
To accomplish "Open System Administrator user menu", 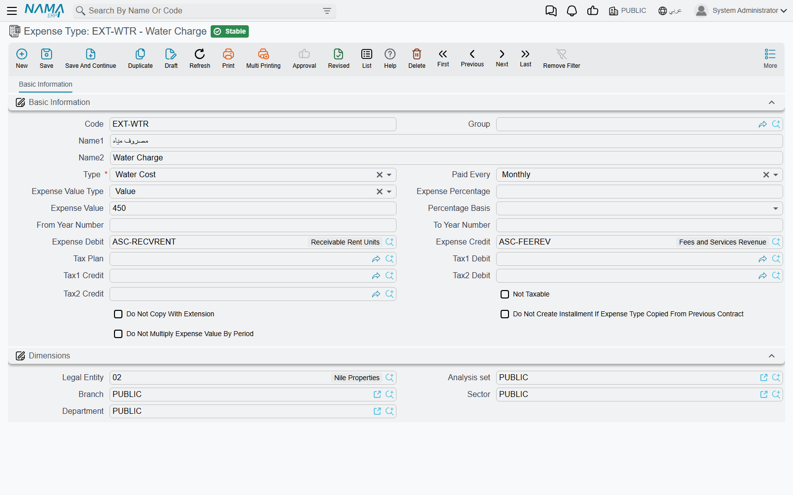I will pyautogui.click(x=741, y=10).
